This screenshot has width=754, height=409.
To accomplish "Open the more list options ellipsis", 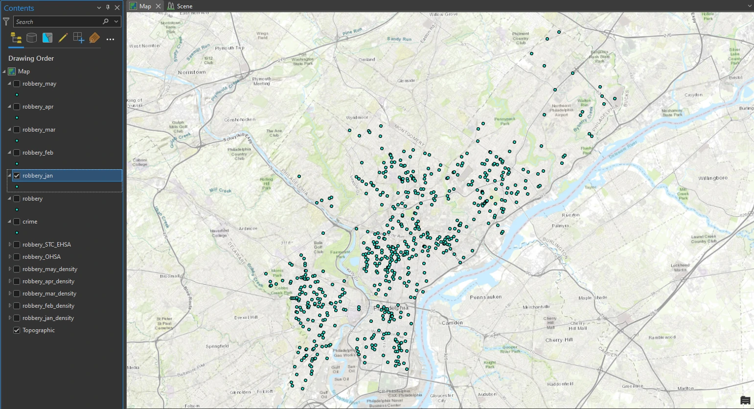I will 110,39.
